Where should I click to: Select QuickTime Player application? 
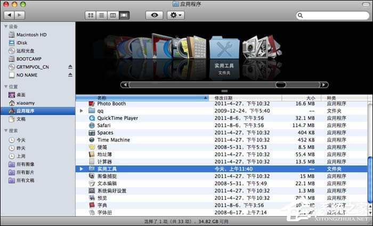(x=117, y=118)
